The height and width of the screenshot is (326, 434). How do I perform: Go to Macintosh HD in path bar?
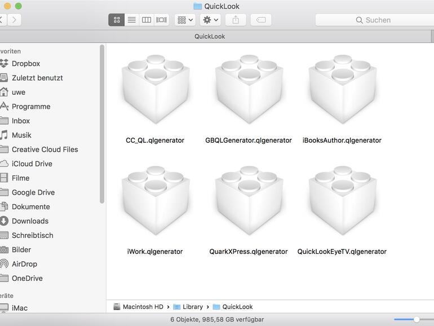(x=139, y=307)
